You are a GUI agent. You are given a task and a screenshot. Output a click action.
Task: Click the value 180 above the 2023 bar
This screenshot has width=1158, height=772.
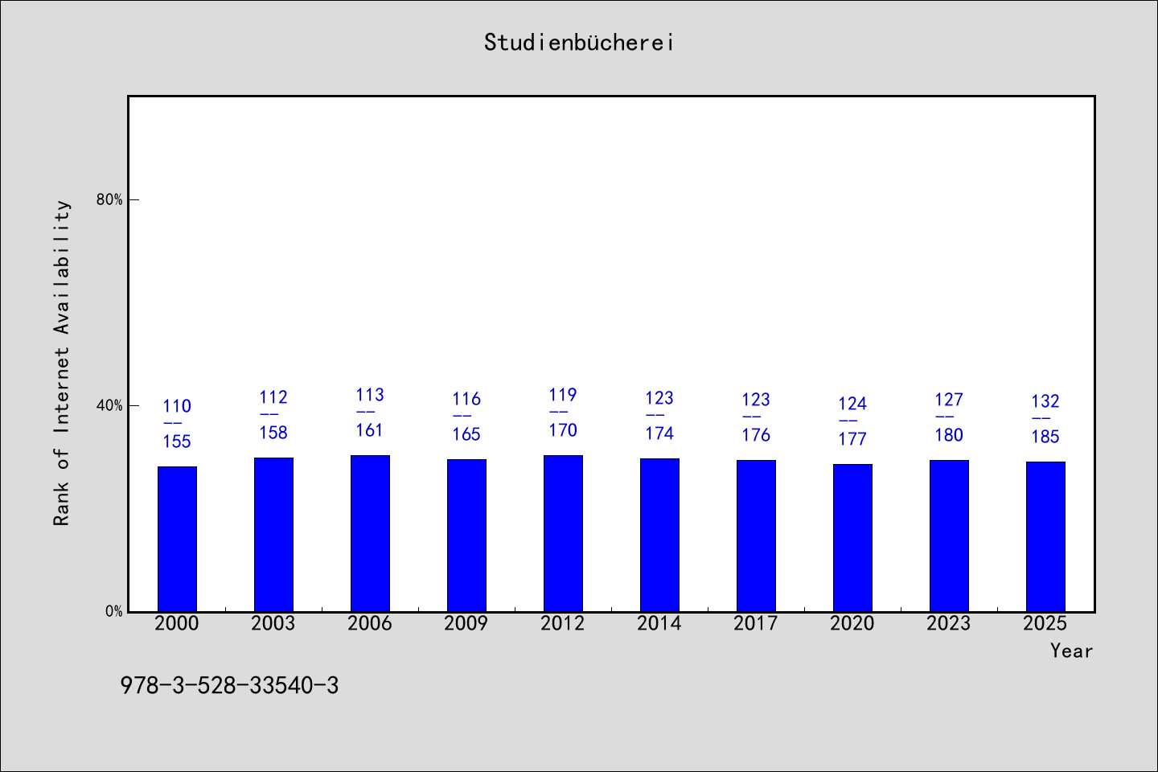tap(949, 435)
